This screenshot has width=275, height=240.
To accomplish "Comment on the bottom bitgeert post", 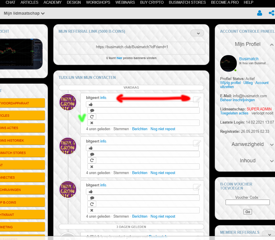I will (x=143, y=198).
